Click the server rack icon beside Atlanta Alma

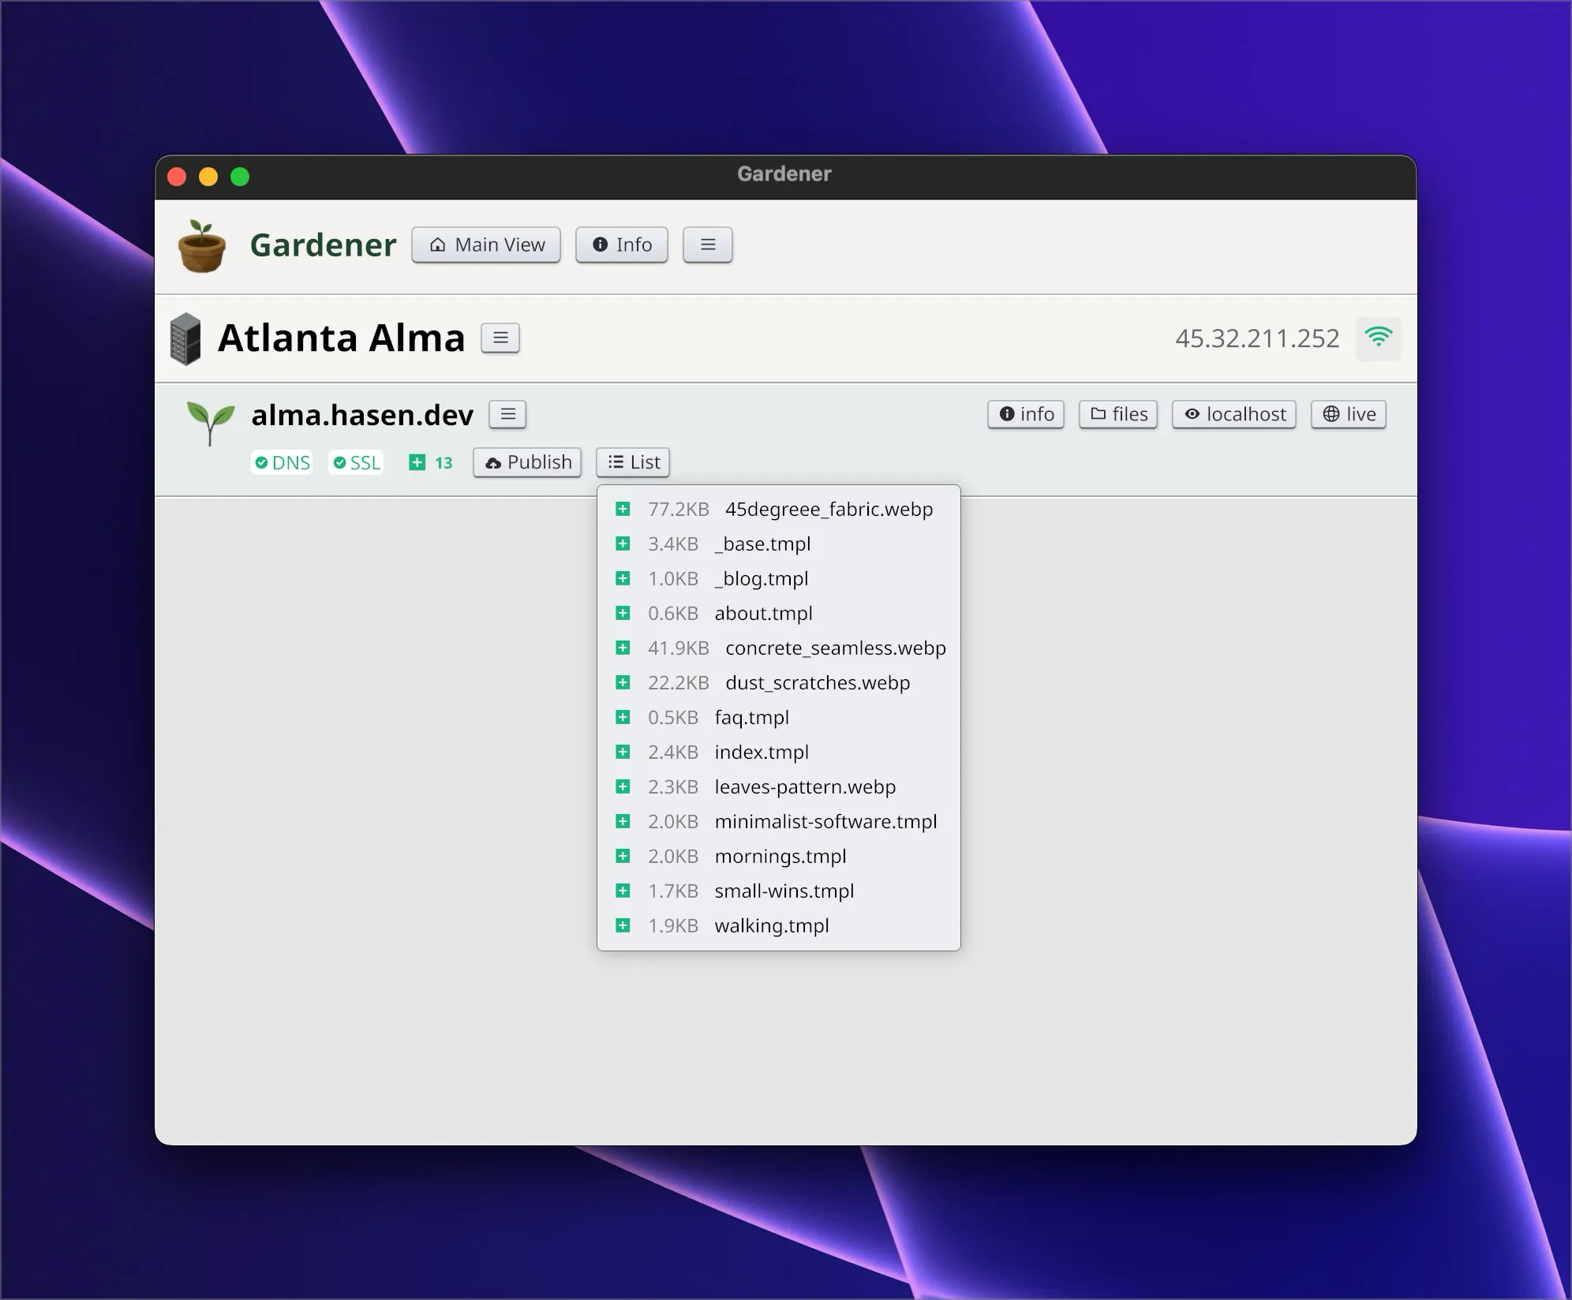click(x=185, y=339)
